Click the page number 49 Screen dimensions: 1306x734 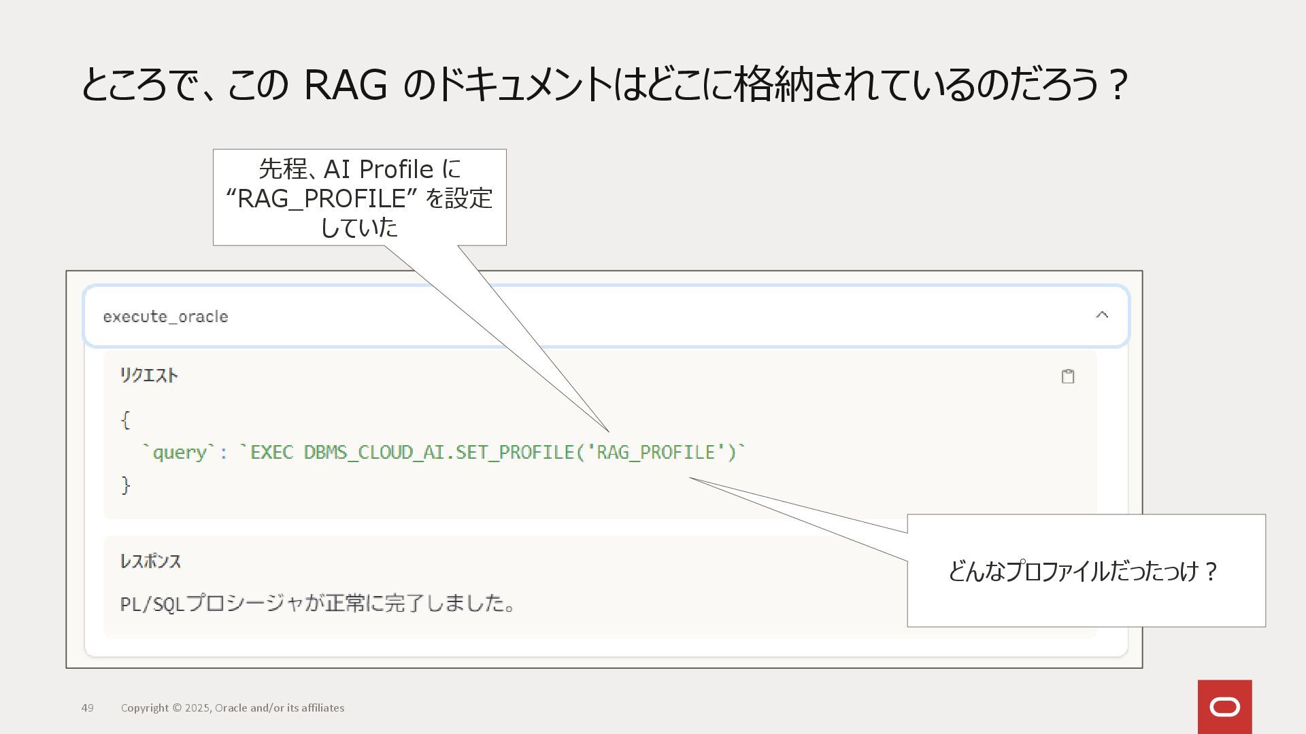coord(88,707)
